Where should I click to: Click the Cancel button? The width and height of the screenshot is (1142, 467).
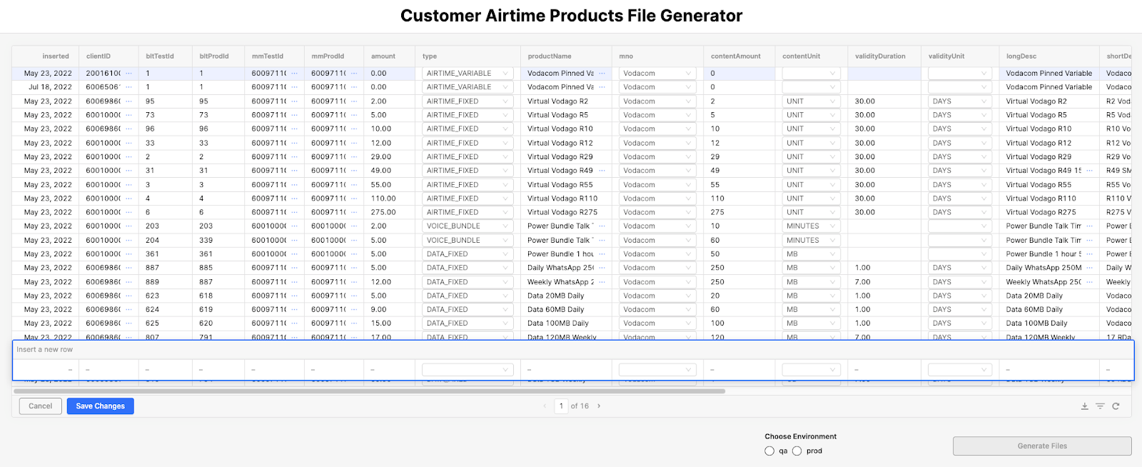pyautogui.click(x=40, y=406)
